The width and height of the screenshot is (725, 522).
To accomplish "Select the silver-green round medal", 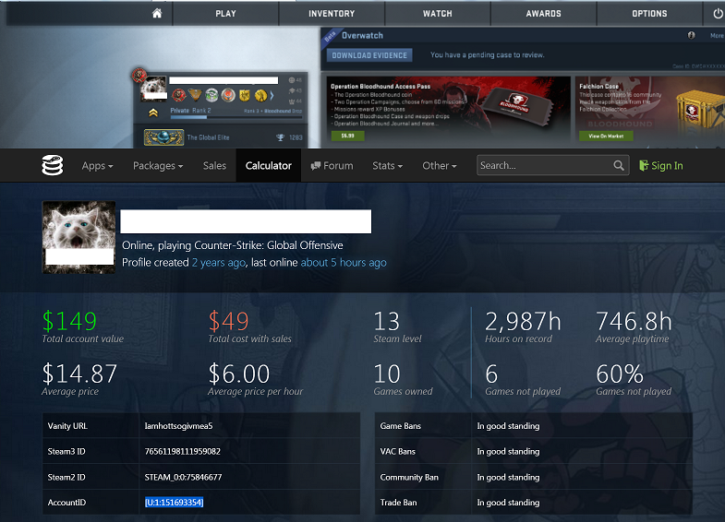I will click(211, 95).
